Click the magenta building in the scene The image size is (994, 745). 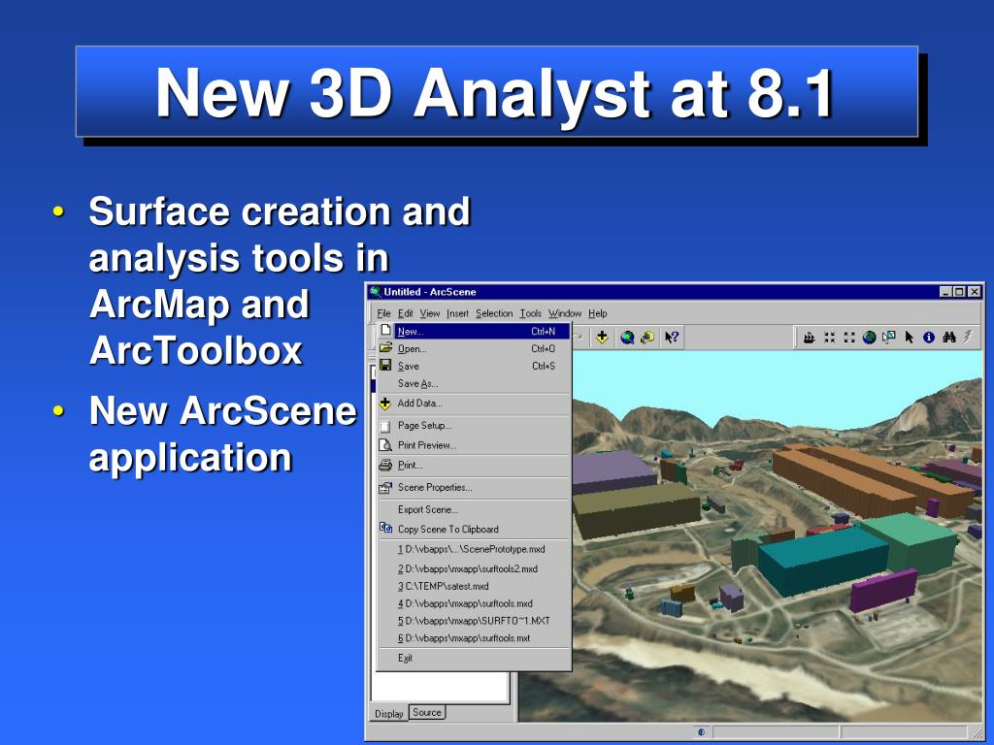883,589
